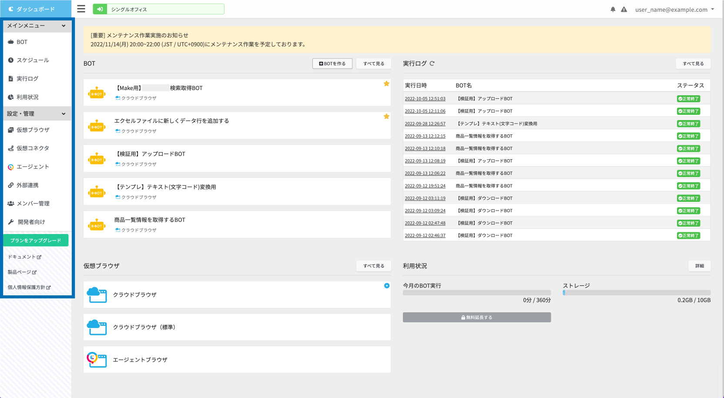724x398 pixels.
Task: Collapse the 設定・管理 section
Action: coord(37,114)
